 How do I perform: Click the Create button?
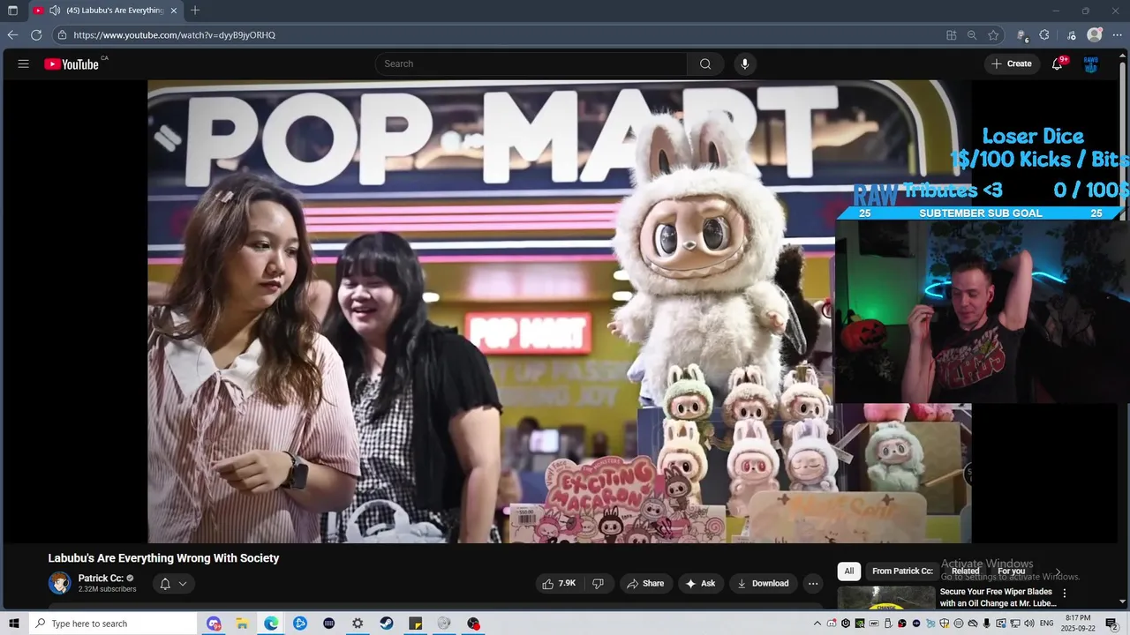click(x=1012, y=63)
